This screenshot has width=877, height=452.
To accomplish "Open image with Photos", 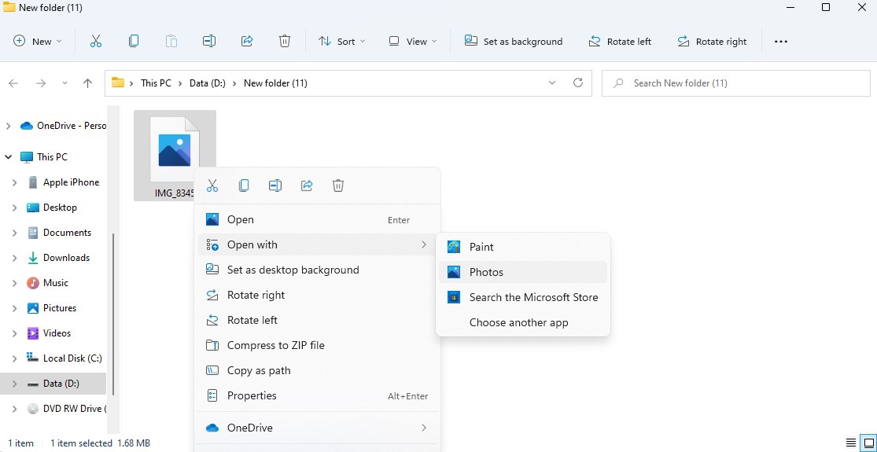I will tap(523, 272).
